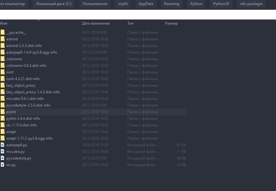This screenshot has width=276, height=191.
Task: Select six-1.13.0.dist-info name text
Action: (x=21, y=125)
